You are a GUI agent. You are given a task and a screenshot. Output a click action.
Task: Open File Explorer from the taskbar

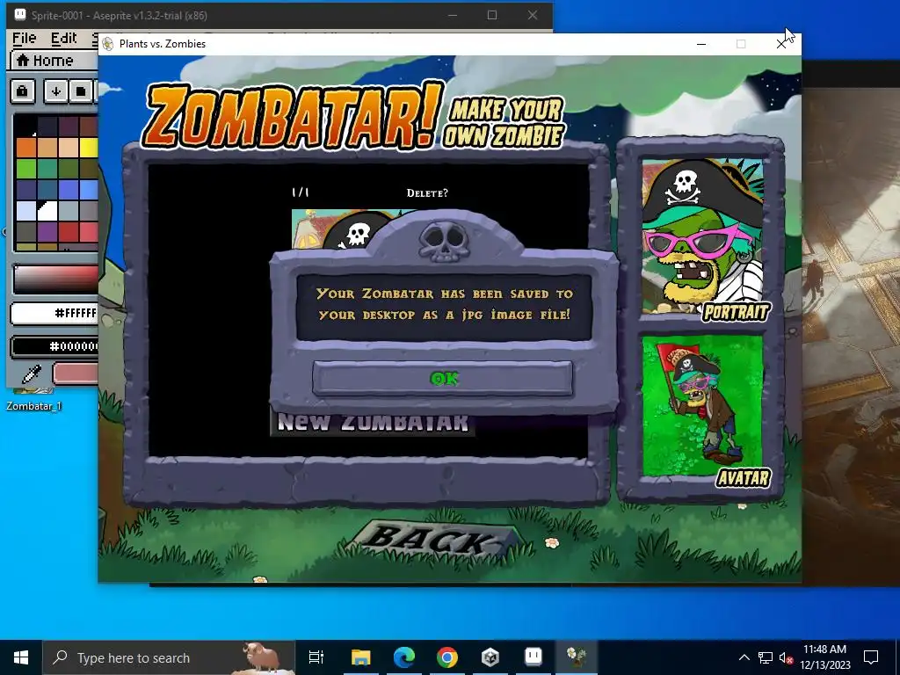[x=361, y=657]
